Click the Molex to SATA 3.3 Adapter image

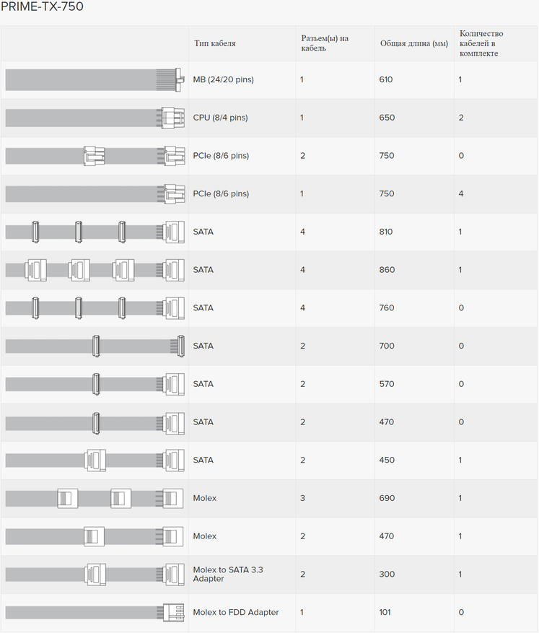click(x=95, y=575)
